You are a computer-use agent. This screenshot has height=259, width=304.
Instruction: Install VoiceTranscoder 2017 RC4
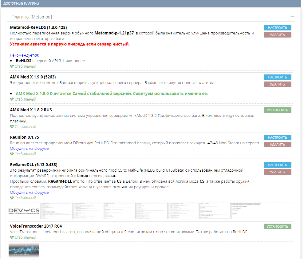(x=278, y=226)
